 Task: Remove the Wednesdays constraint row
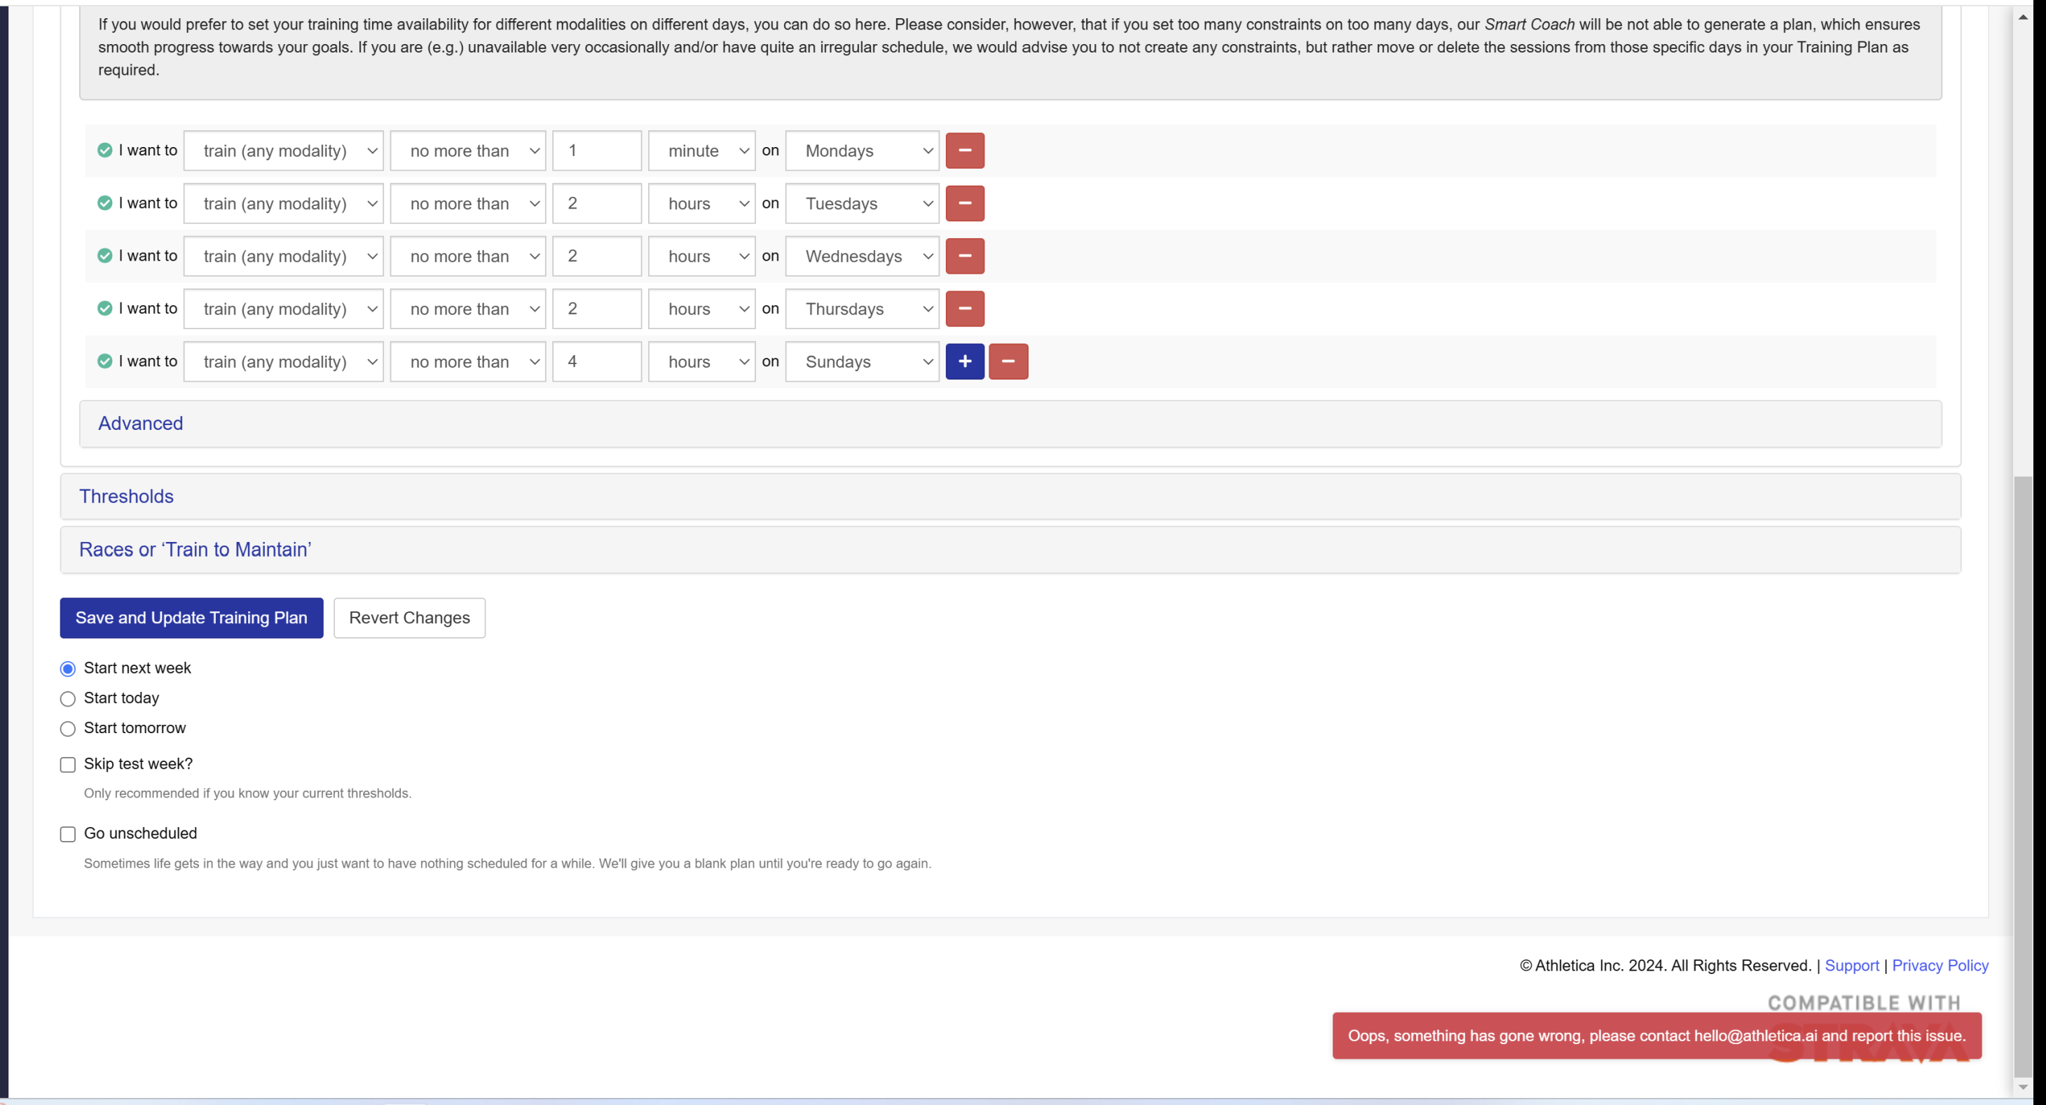click(964, 256)
